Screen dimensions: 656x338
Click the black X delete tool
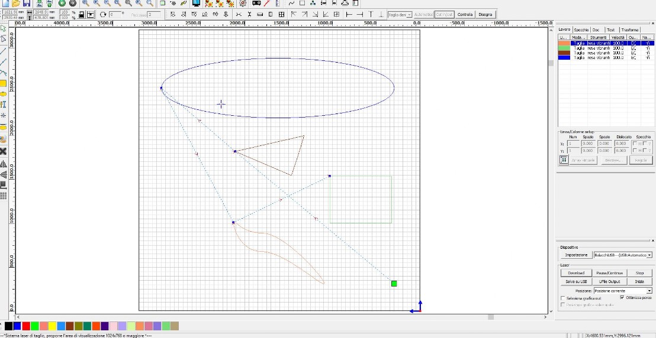click(x=3, y=151)
